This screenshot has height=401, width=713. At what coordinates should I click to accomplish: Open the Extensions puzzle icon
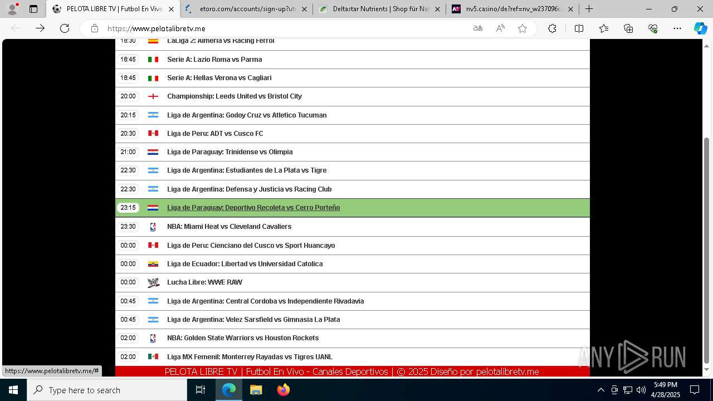[x=552, y=28]
